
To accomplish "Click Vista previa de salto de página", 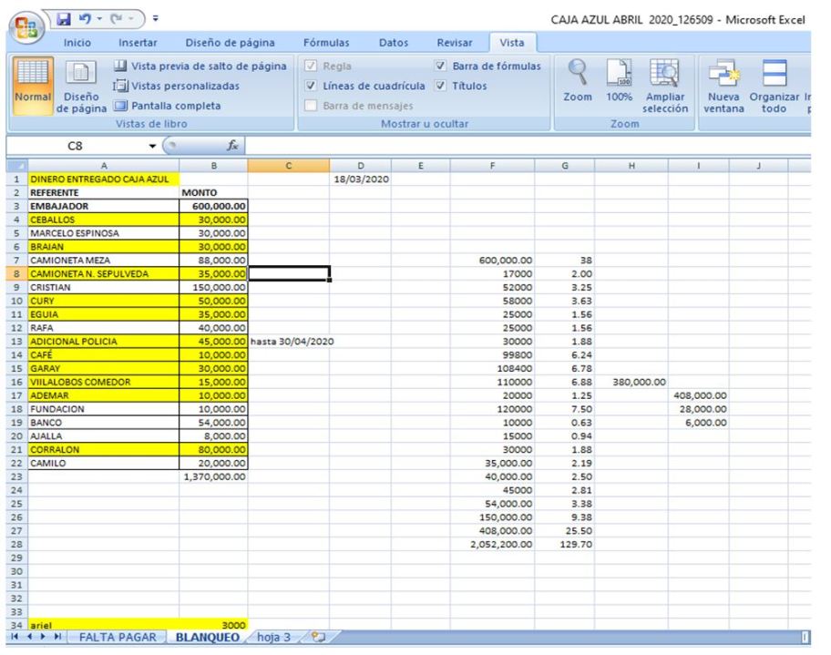I will tap(203, 67).
